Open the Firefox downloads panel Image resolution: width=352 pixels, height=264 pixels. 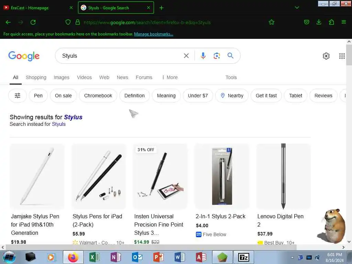point(319,22)
